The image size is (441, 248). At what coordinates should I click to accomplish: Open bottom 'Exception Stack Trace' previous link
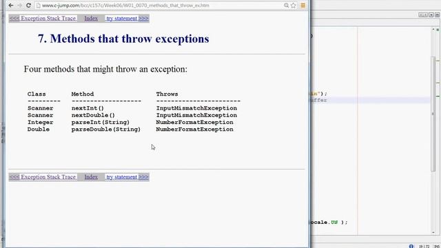pos(43,177)
